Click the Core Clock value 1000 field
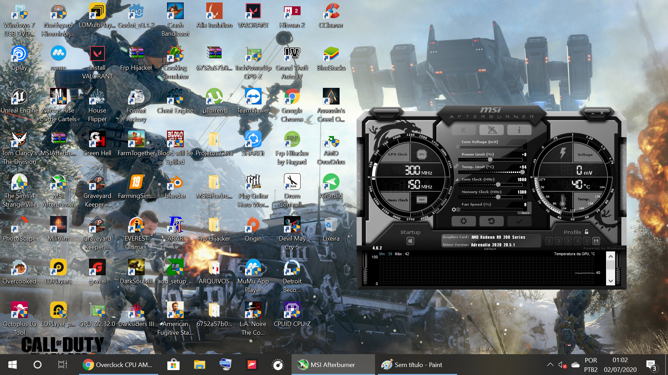668x375 pixels. (522, 180)
